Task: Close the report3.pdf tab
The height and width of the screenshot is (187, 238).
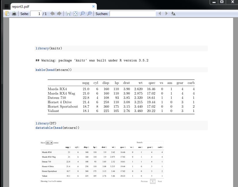Action: (x=93, y=6)
